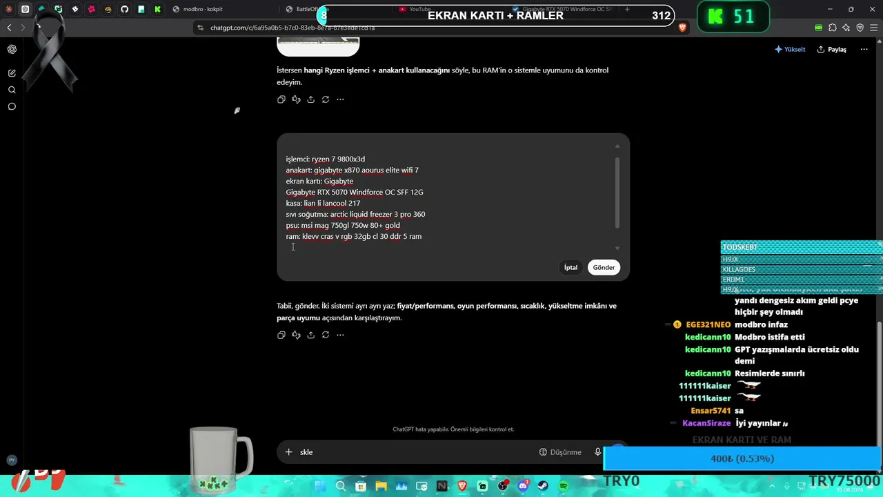Open more options under the Ryzen işlemci response

tap(340, 99)
